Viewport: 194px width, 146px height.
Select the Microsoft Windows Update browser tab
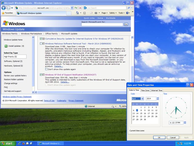tap(41, 13)
